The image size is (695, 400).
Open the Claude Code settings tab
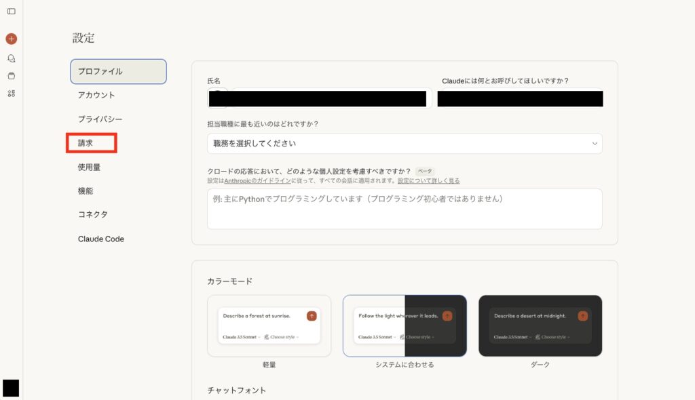coord(101,239)
